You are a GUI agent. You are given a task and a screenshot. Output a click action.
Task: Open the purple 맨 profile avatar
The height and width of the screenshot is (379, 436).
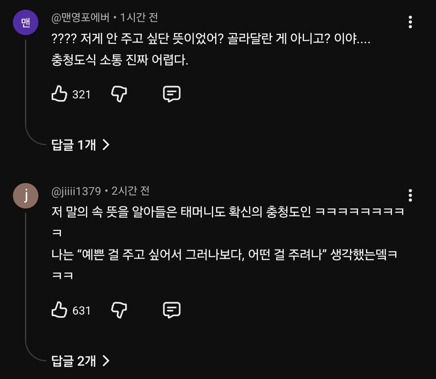pyautogui.click(x=25, y=22)
